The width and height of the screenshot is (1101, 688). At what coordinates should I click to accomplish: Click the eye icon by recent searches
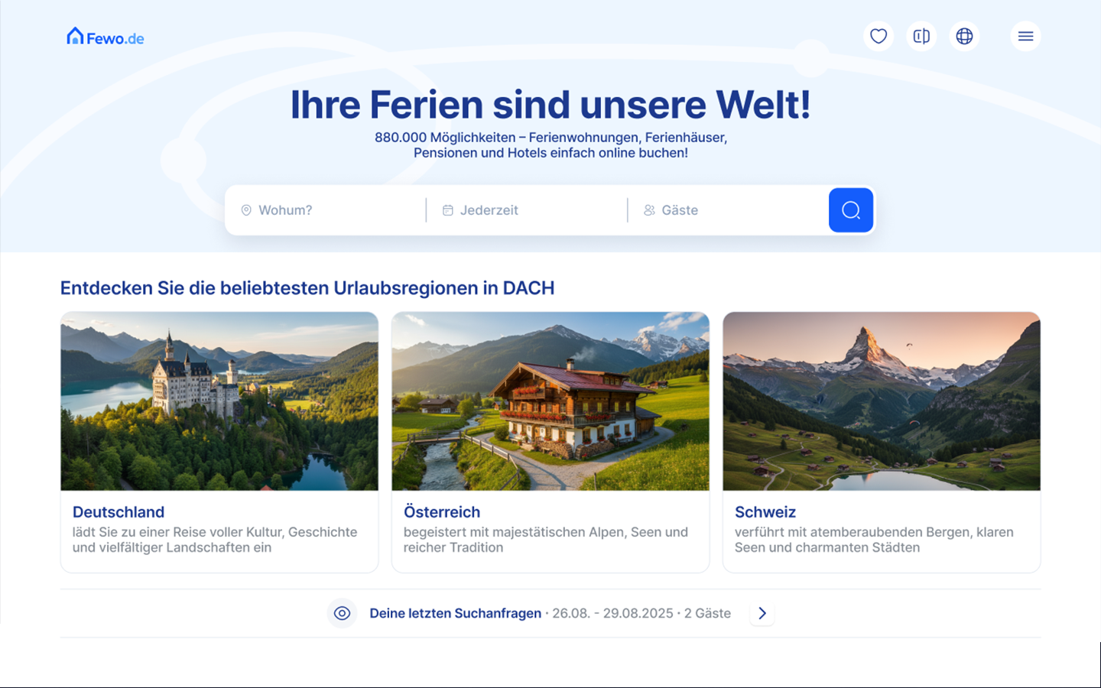pos(342,613)
